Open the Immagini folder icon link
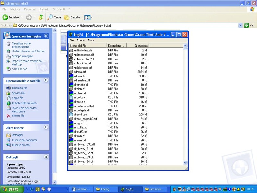This screenshot has width=257, height=193. tap(9, 135)
